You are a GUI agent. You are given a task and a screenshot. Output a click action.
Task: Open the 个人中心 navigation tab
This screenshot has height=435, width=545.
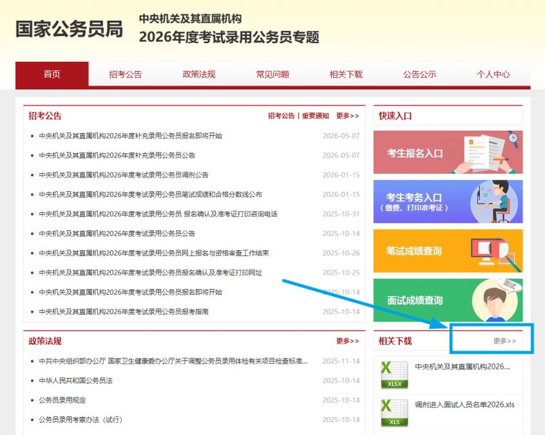[493, 74]
